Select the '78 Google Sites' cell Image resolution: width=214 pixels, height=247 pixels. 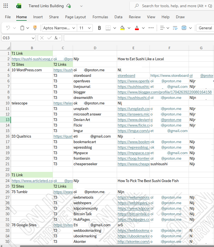point(32,225)
